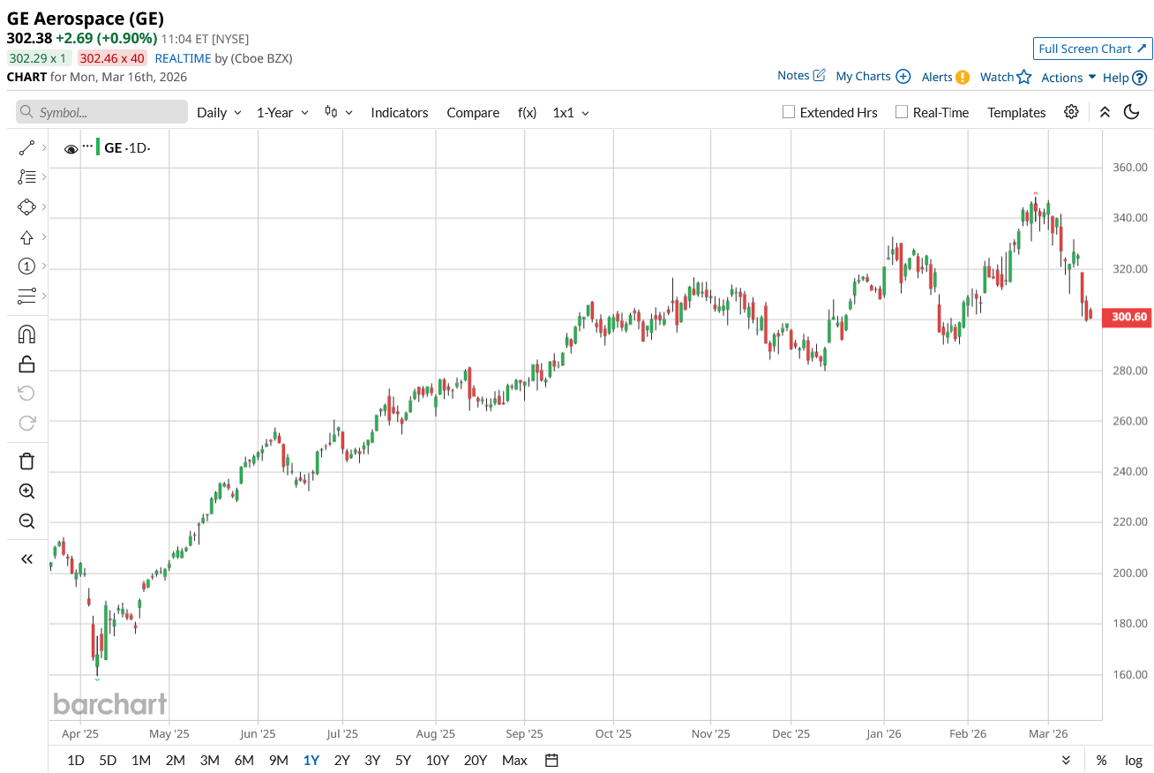The image size is (1154, 773).
Task: Open the custom date range calendar
Action: (x=551, y=760)
